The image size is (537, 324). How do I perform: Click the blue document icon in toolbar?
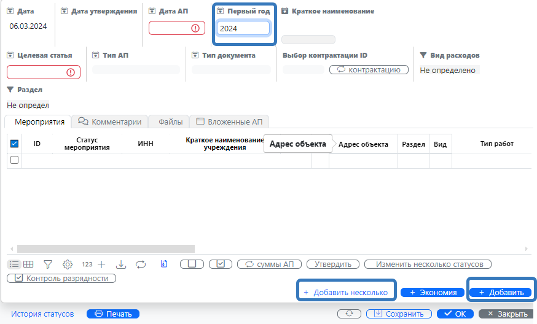(x=164, y=264)
